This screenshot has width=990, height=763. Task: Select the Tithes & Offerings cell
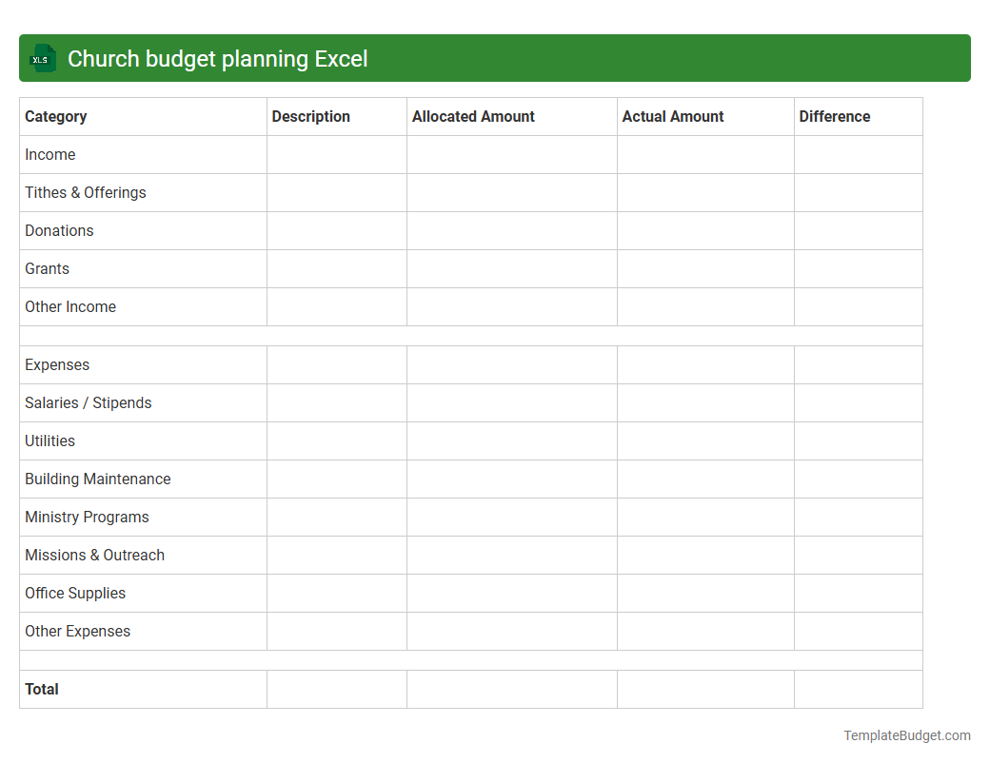[85, 192]
